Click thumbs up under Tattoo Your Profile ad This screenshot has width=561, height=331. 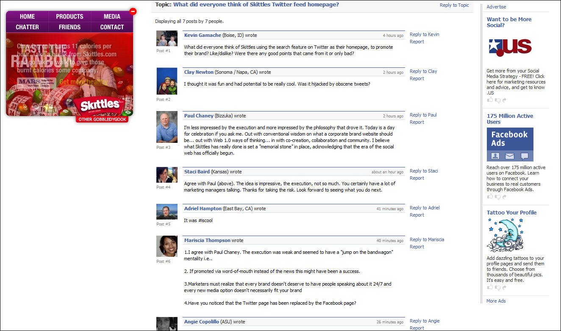tap(490, 287)
